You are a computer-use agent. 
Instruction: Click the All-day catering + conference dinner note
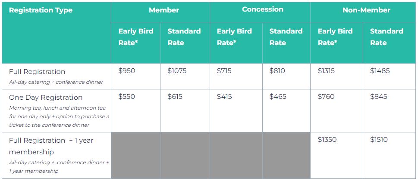[56, 82]
